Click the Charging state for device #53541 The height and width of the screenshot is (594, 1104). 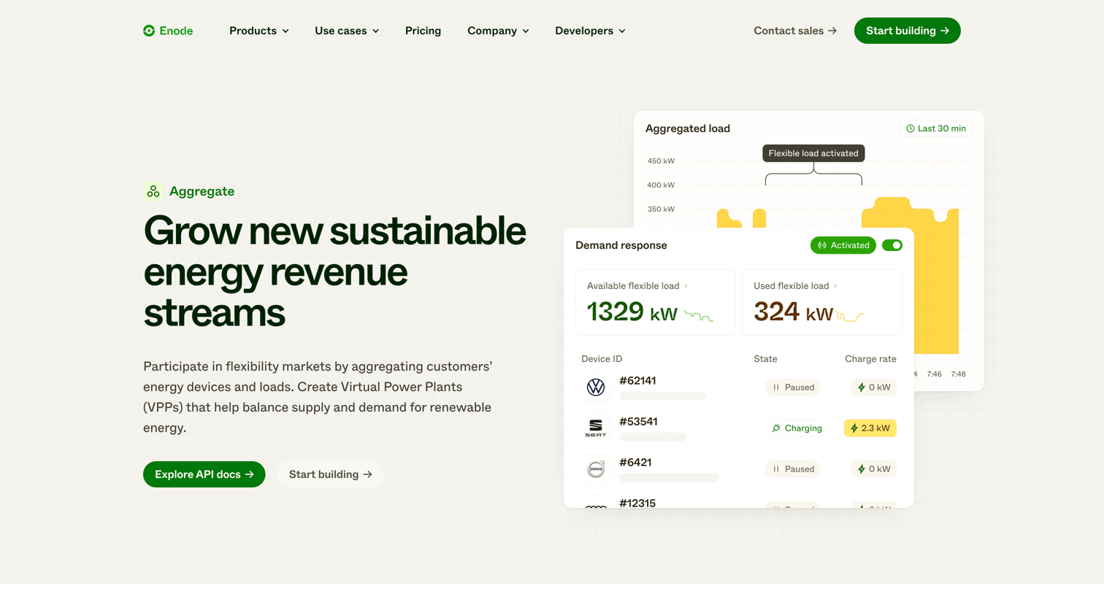pyautogui.click(x=796, y=428)
